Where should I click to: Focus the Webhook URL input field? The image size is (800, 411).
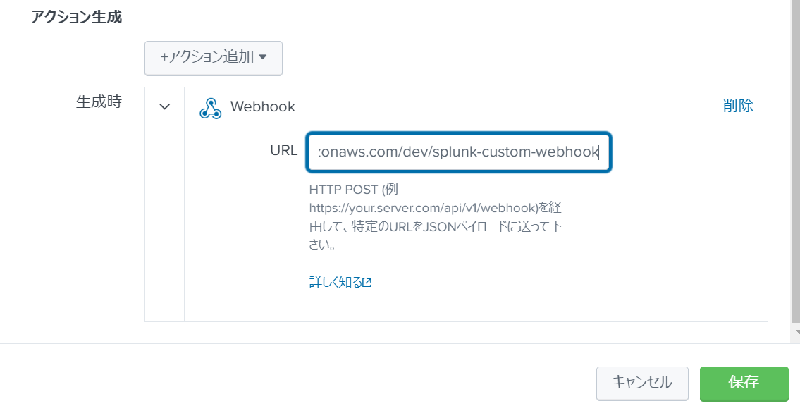click(459, 152)
